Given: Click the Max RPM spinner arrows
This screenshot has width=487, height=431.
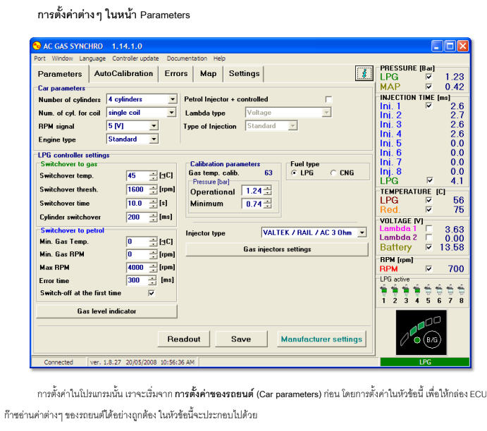Looking at the screenshot, I should click(153, 268).
